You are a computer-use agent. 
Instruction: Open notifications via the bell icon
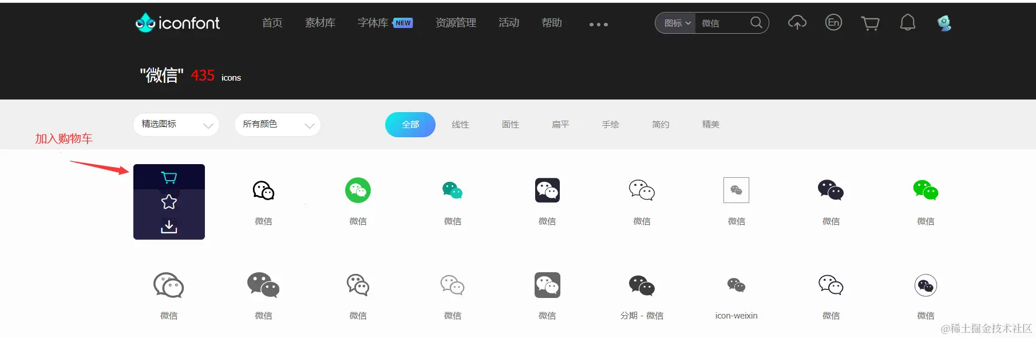coord(907,23)
